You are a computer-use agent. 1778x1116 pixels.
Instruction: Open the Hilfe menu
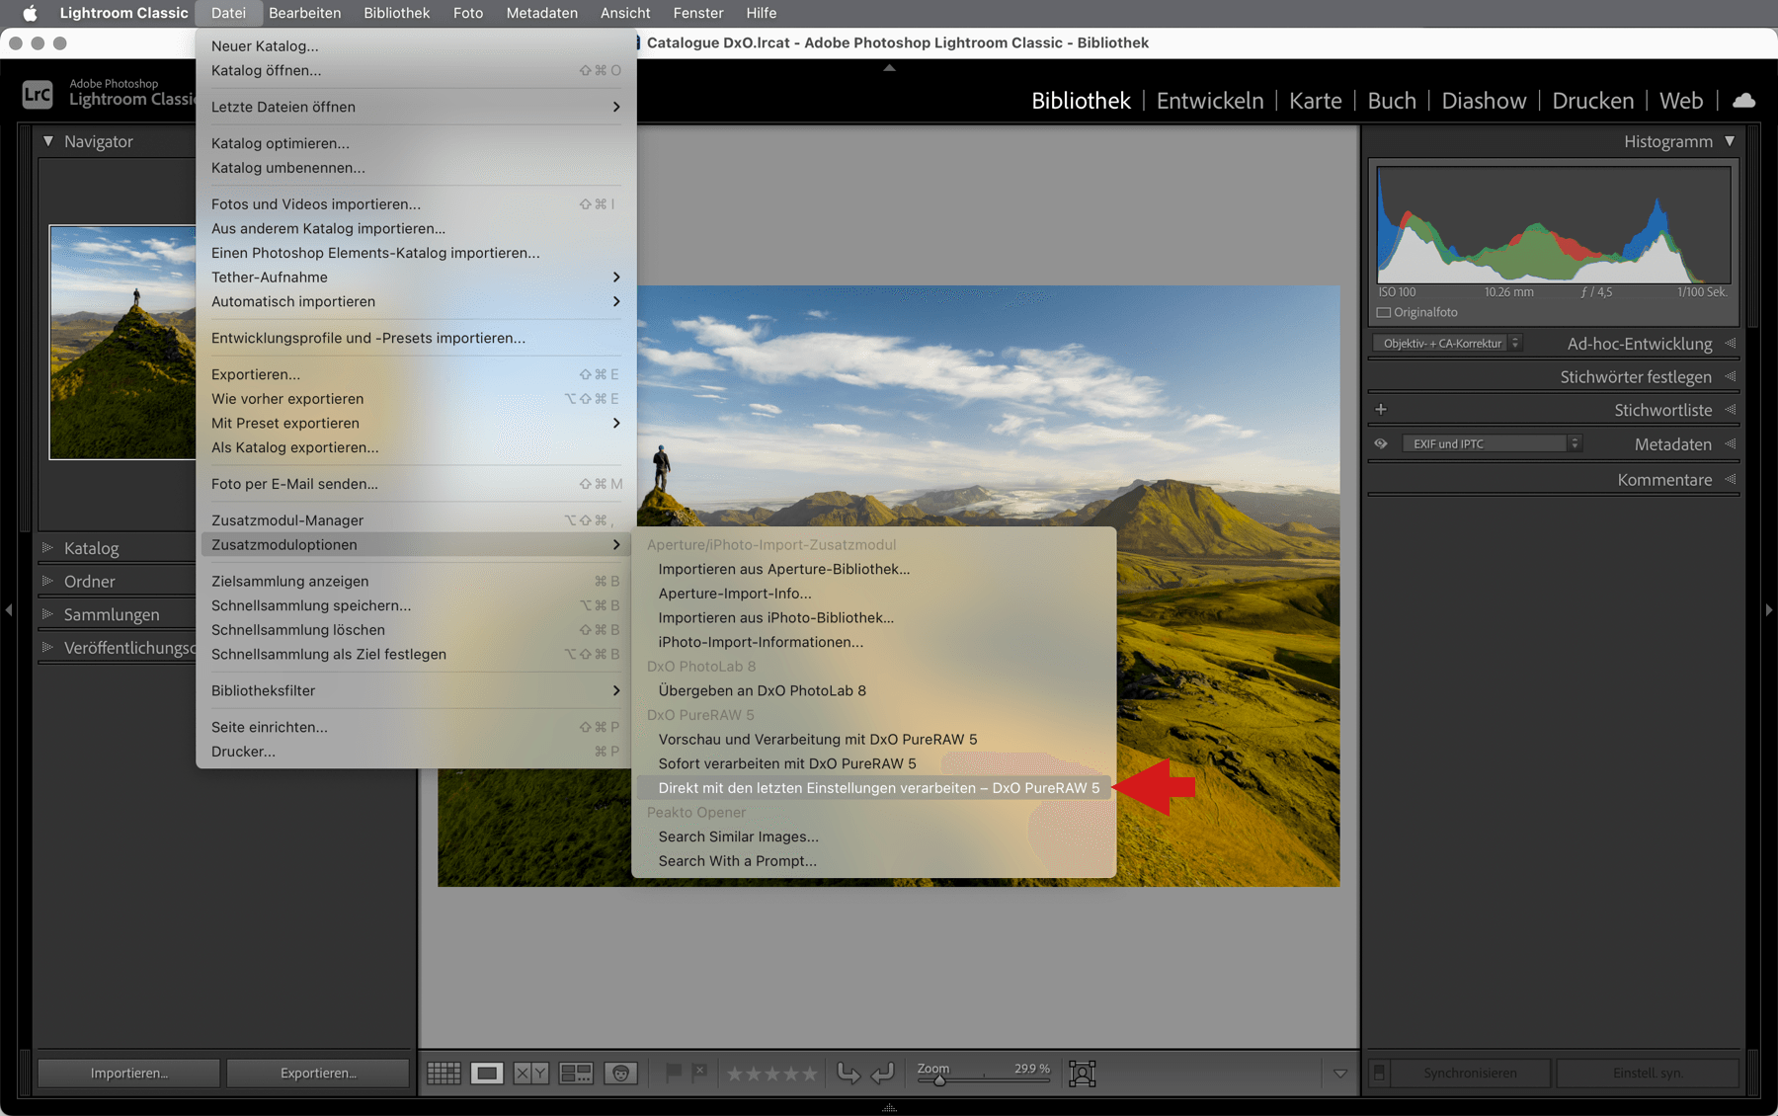(761, 13)
